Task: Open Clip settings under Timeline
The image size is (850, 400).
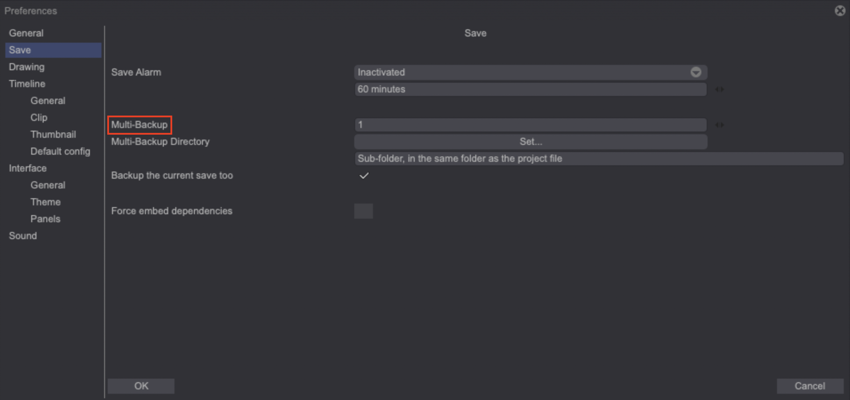Action: (39, 117)
